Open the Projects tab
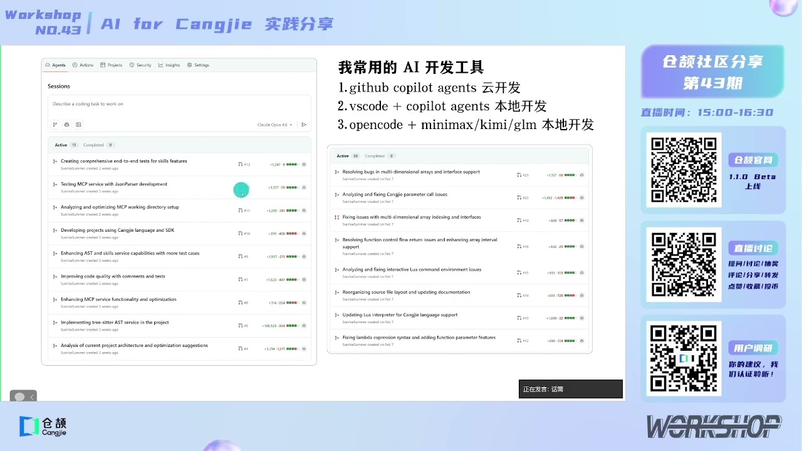 pos(112,65)
